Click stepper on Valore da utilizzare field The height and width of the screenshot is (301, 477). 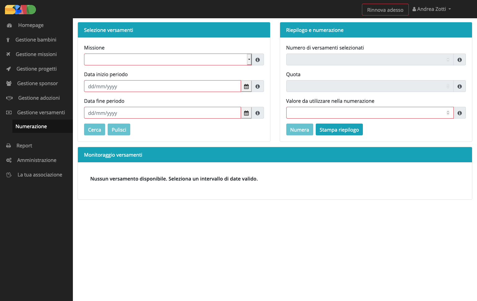[x=448, y=113]
